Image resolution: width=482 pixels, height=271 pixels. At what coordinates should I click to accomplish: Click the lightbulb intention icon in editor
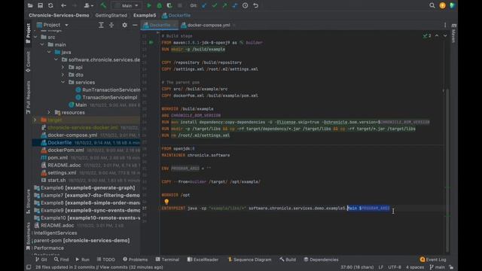point(166,202)
